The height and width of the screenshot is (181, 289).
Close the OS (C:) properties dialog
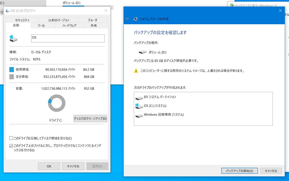tap(106, 11)
